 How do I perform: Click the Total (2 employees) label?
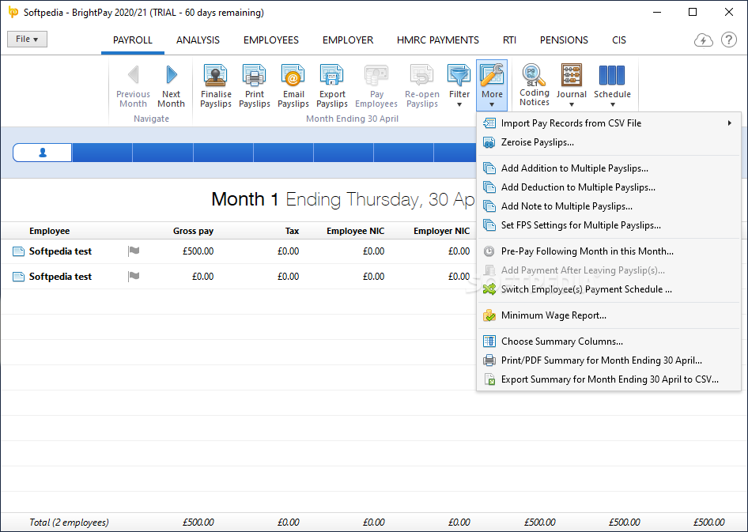(x=69, y=523)
